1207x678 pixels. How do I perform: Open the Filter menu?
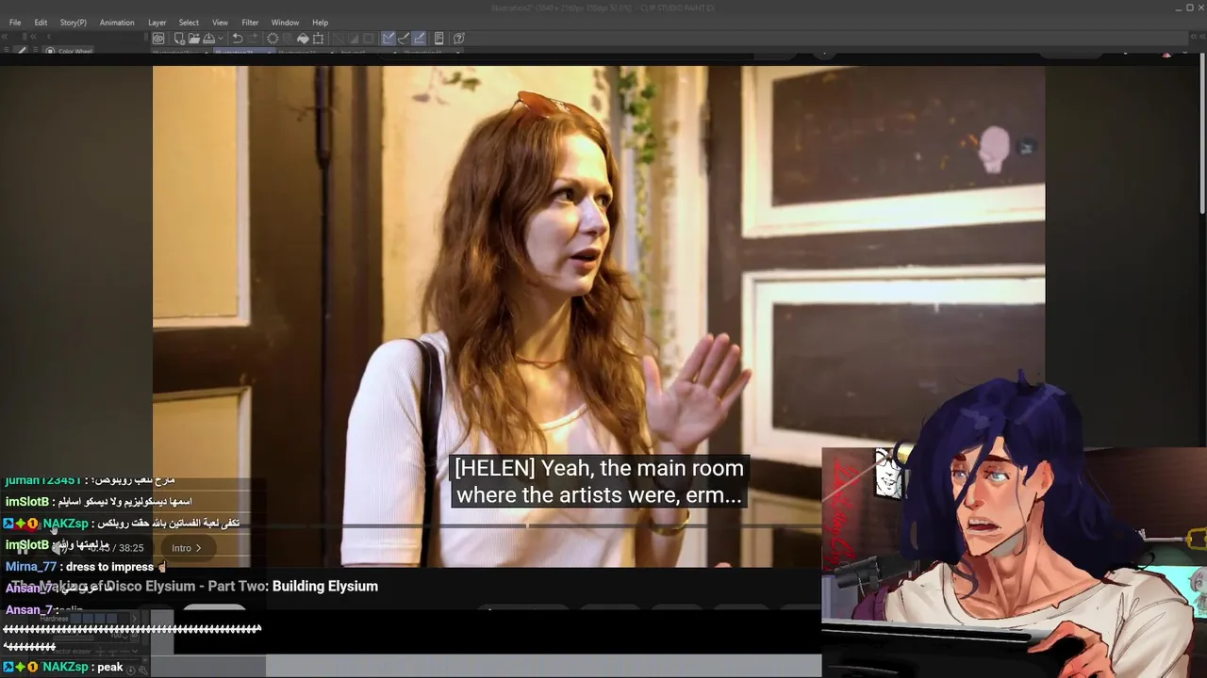pyautogui.click(x=250, y=23)
